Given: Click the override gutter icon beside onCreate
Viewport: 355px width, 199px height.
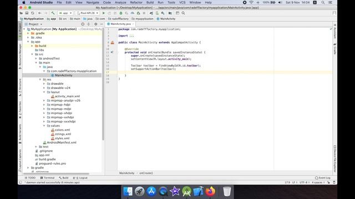Looking at the screenshot, I should click(112, 52).
